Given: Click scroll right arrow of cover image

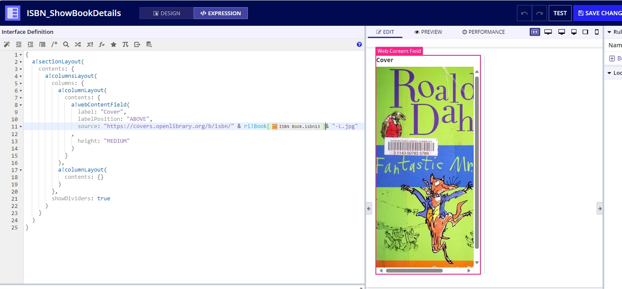Looking at the screenshot, I should click(469, 270).
